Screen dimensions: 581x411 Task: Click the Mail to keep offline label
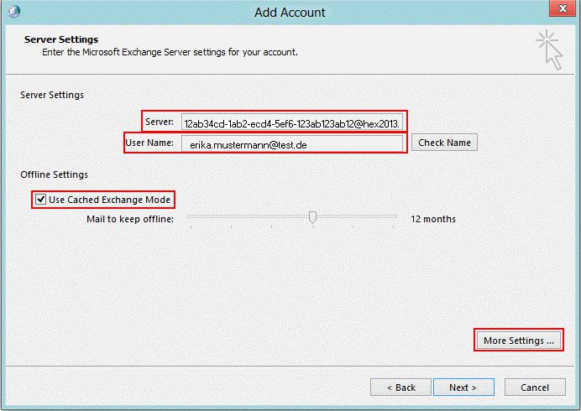pyautogui.click(x=129, y=219)
